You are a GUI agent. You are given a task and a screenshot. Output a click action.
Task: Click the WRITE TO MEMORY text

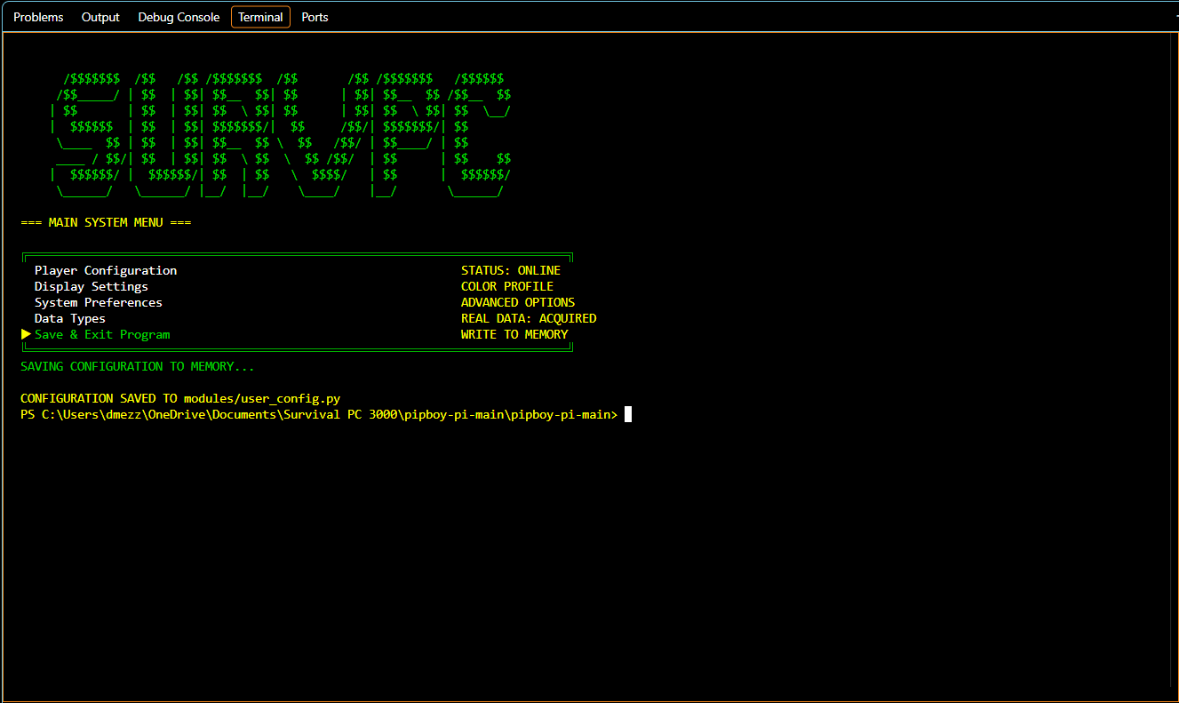tap(514, 334)
